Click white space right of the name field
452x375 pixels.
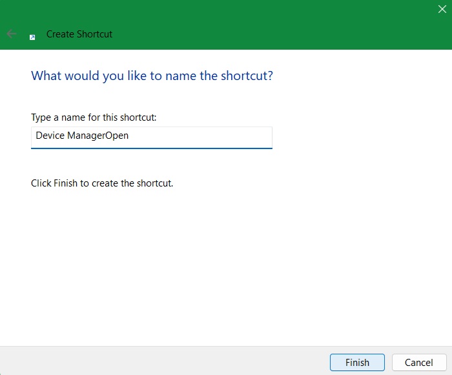pos(355,137)
